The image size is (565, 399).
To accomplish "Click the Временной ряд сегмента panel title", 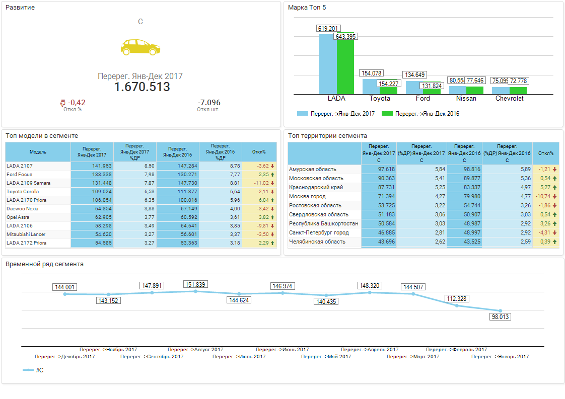I will tap(45, 264).
